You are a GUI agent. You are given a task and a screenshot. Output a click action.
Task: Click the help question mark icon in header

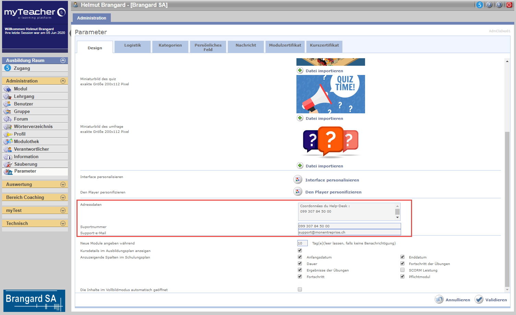tap(489, 5)
